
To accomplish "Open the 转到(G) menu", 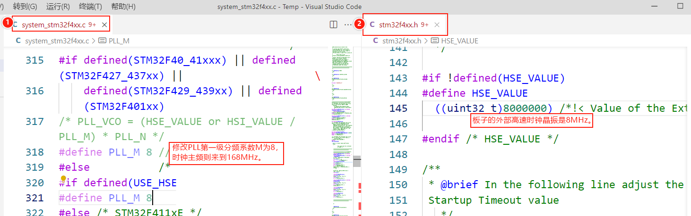I will pyautogui.click(x=25, y=7).
